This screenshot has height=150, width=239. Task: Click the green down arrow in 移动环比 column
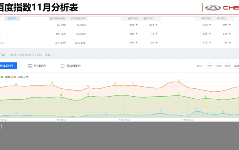pos(230,42)
